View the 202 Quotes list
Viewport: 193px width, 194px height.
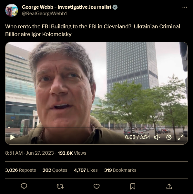click(x=55, y=170)
